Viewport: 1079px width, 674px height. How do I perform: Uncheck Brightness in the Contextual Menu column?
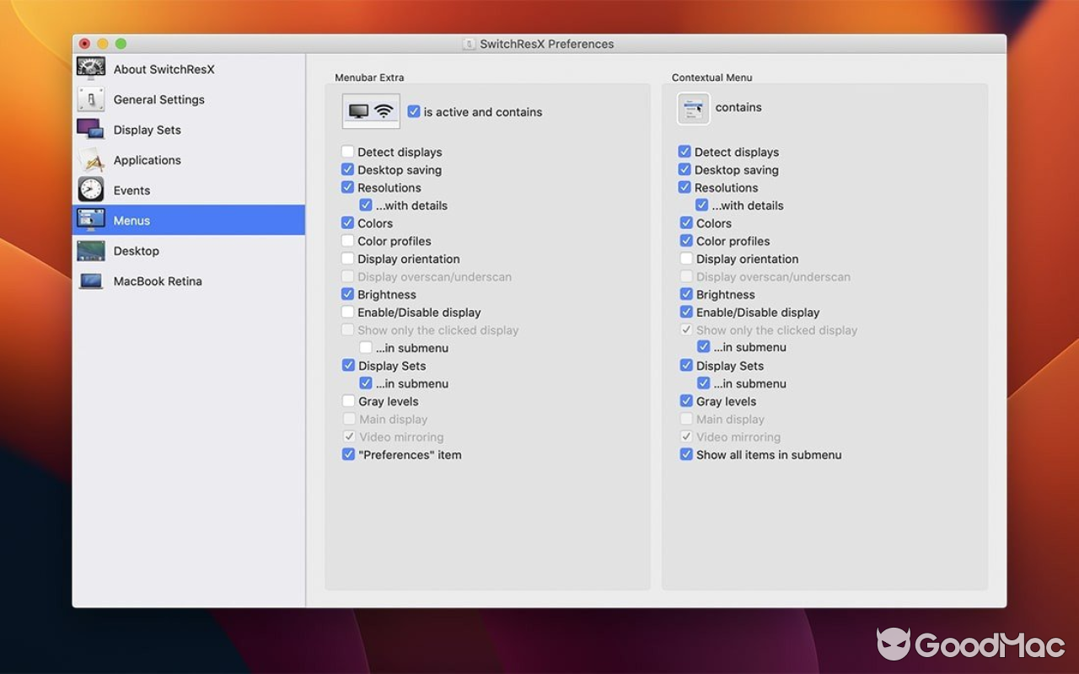click(x=685, y=294)
